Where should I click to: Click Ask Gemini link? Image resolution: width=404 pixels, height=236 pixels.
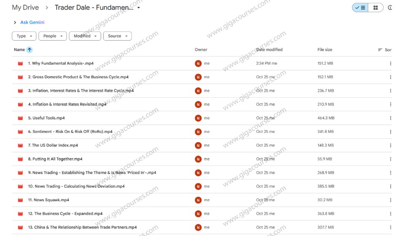point(32,22)
